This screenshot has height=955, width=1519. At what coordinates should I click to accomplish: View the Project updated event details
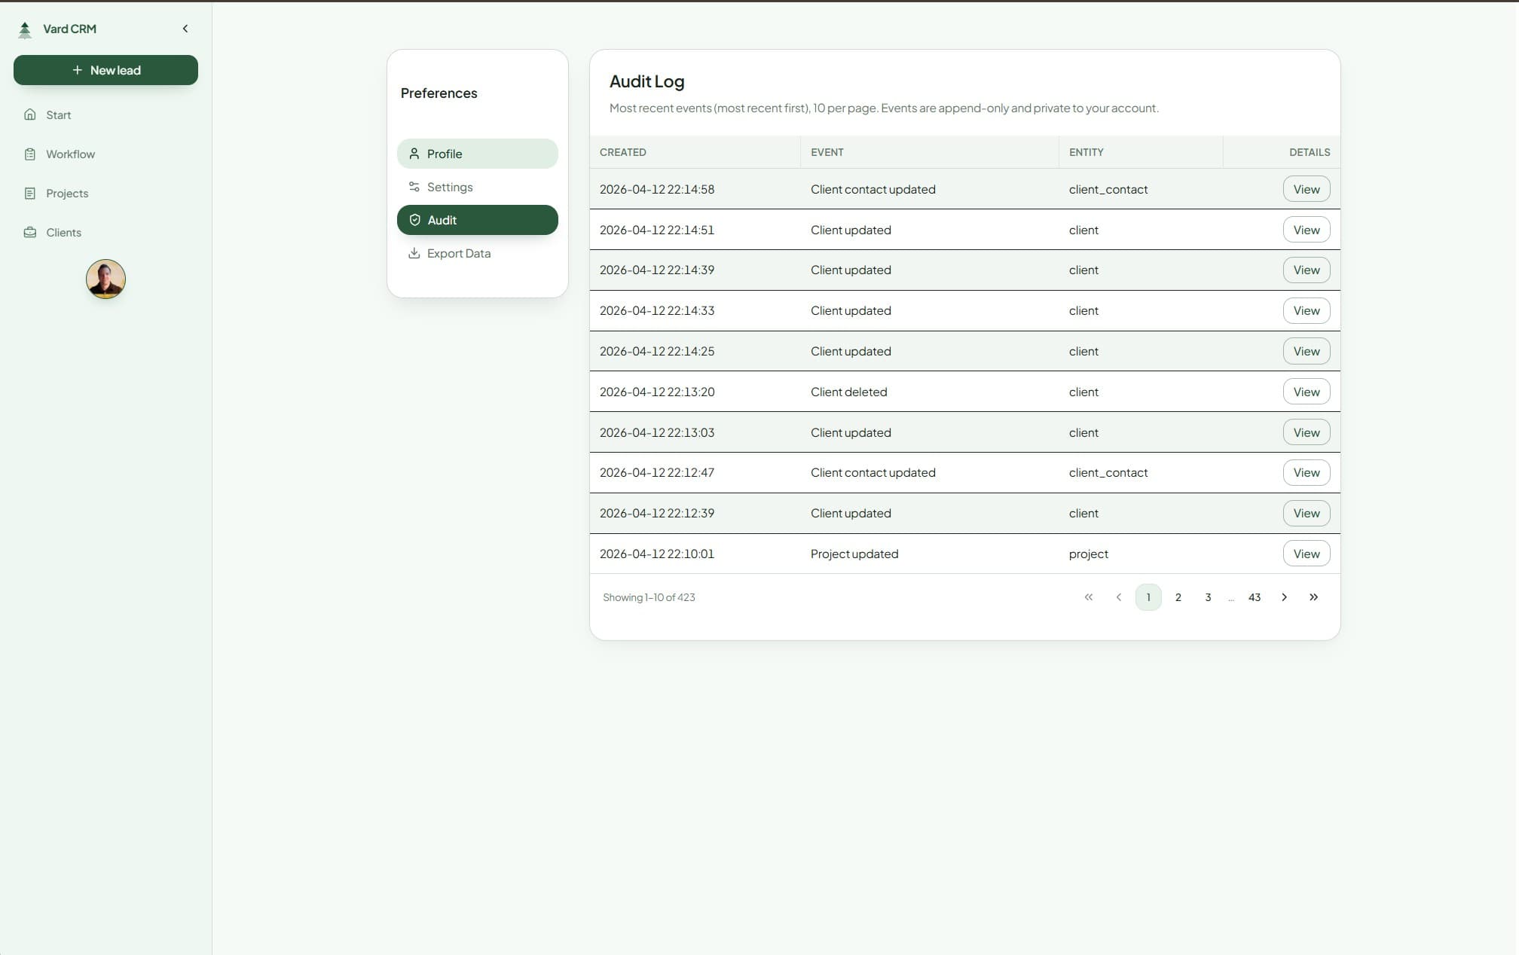(x=1306, y=553)
